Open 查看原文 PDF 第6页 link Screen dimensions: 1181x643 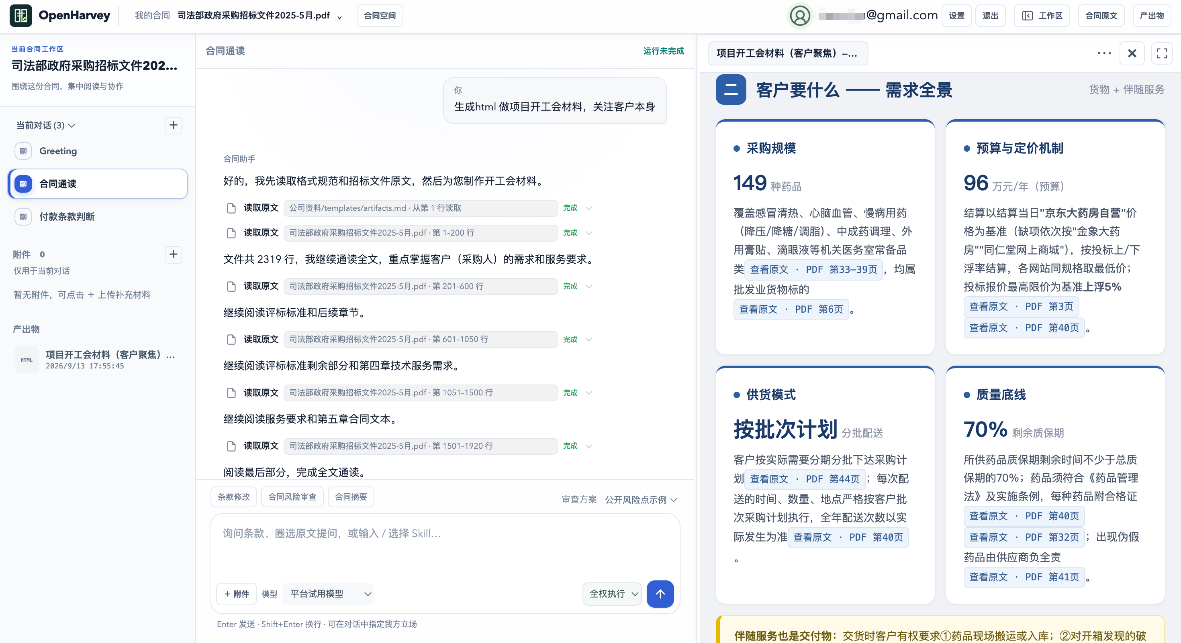point(791,309)
